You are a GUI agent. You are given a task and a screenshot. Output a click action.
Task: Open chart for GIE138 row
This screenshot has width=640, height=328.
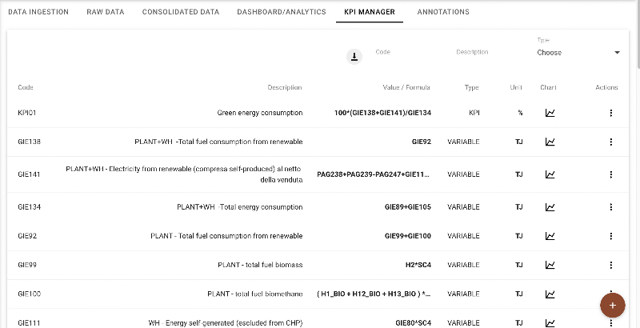tap(550, 142)
